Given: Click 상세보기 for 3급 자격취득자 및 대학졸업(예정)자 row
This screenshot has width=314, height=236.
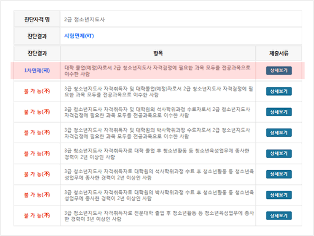Looking at the screenshot, I should click(279, 92).
